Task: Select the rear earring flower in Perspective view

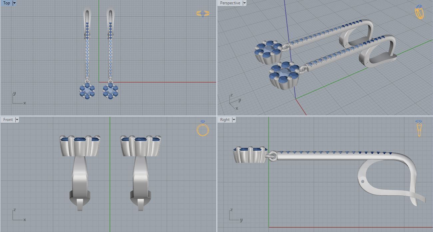Action: 268,52
